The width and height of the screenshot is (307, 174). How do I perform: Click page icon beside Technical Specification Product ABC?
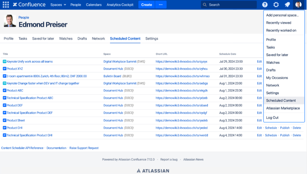pos(5,98)
